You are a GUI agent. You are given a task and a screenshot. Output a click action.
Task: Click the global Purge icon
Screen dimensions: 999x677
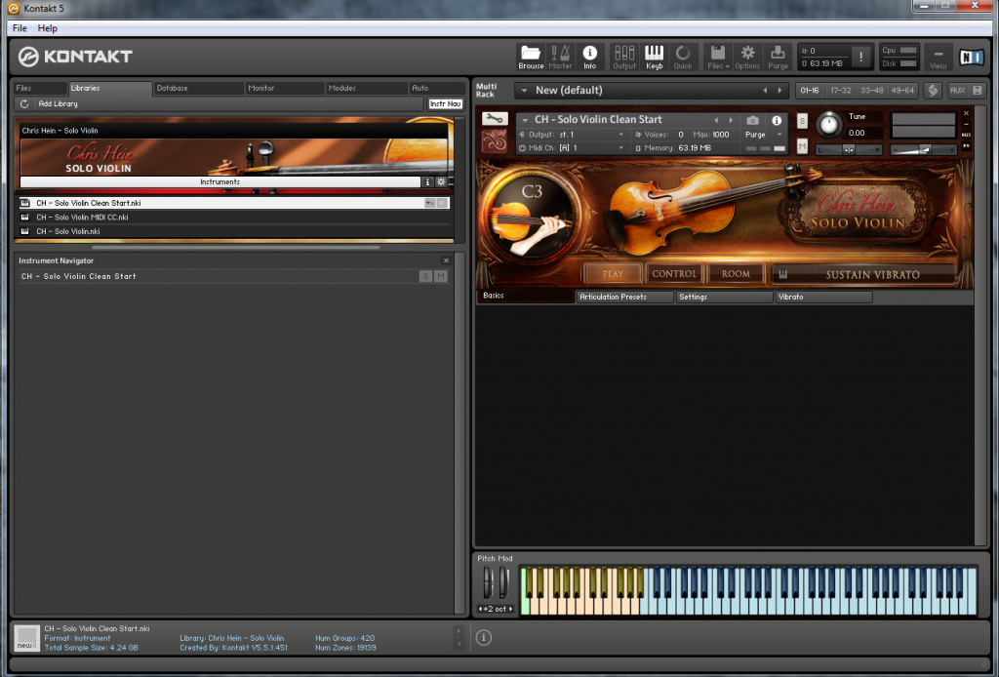[x=778, y=57]
